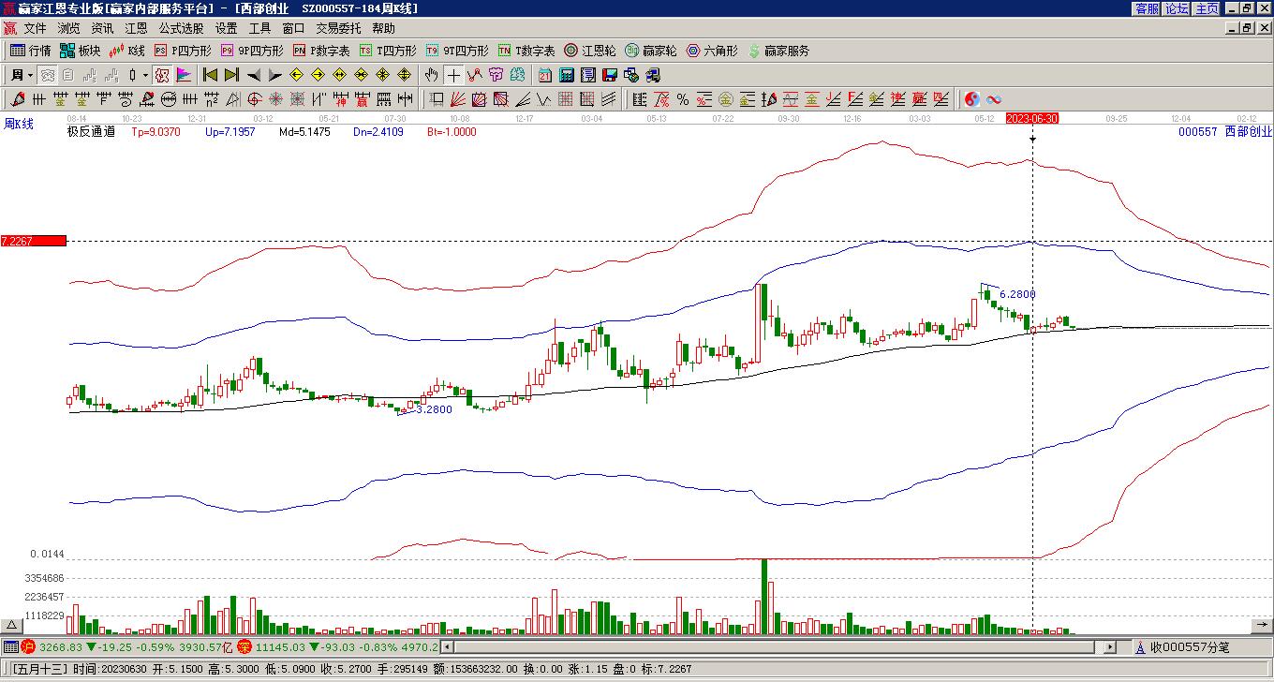This screenshot has width=1274, height=682.
Task: Click the colored flag marker icon
Action: point(184,75)
